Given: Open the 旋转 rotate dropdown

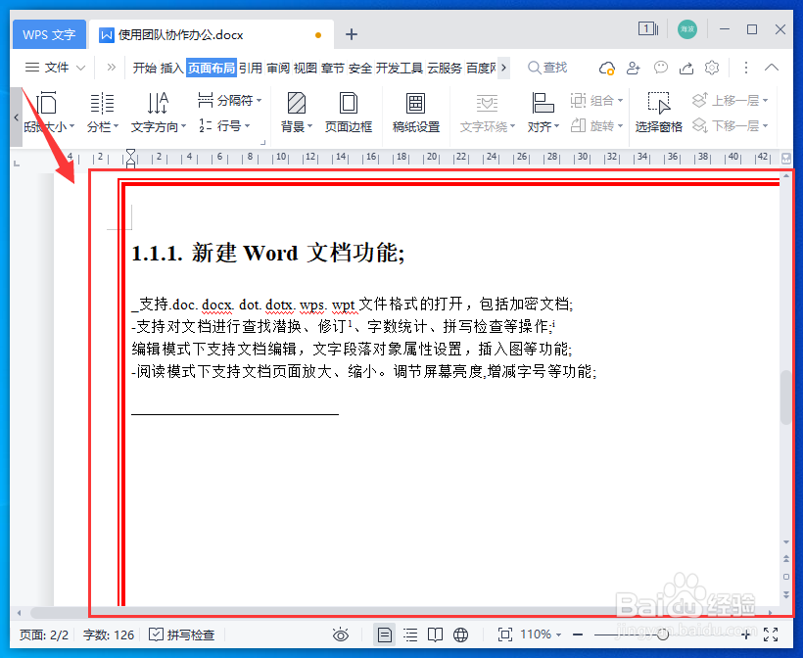Looking at the screenshot, I should 596,125.
